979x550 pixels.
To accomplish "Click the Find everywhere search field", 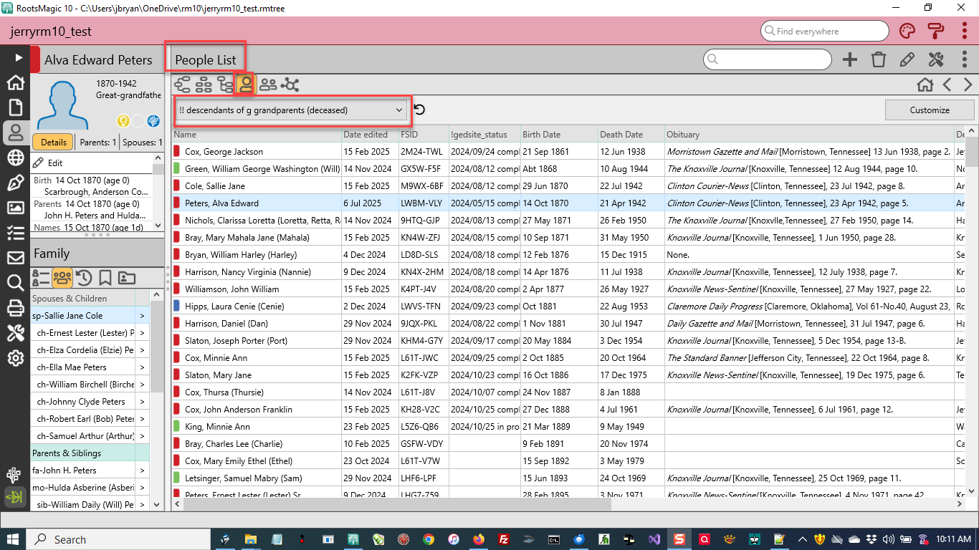I will click(824, 32).
